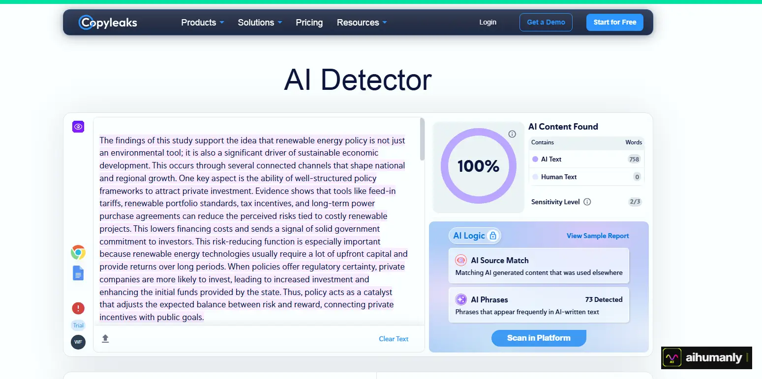The width and height of the screenshot is (762, 379).
Task: Expand the Resources dropdown menu
Action: 362,23
